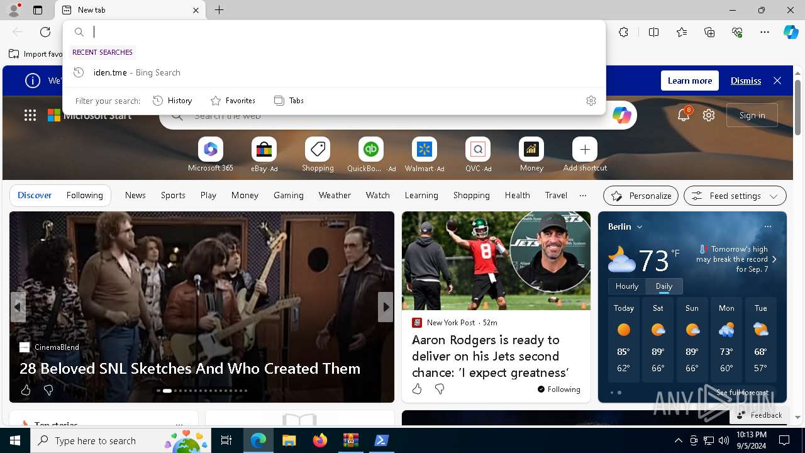Screen dimensions: 805x453
Task: Open address bar search settings gear
Action: tap(591, 101)
